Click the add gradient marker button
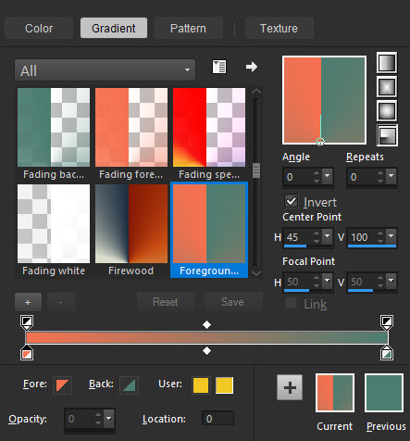The image size is (410, 441). click(x=28, y=302)
